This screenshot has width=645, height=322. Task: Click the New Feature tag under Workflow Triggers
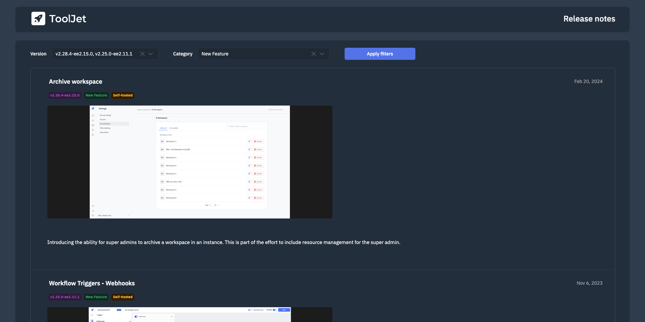pyautogui.click(x=96, y=297)
